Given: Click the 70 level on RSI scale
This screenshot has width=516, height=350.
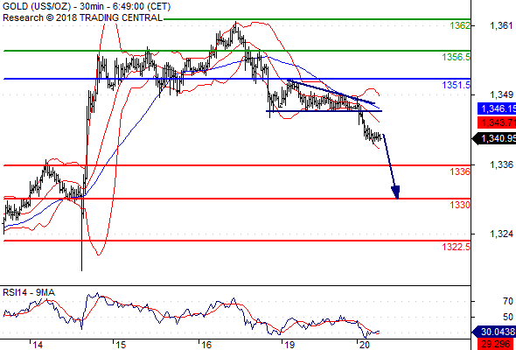Looking at the screenshot, I should coord(508,301).
